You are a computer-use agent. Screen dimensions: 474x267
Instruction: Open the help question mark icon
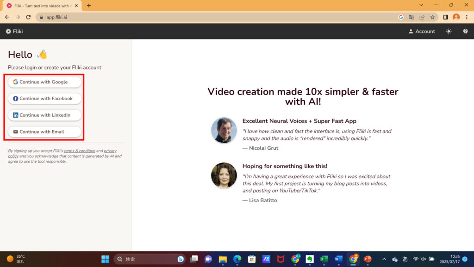point(465,31)
